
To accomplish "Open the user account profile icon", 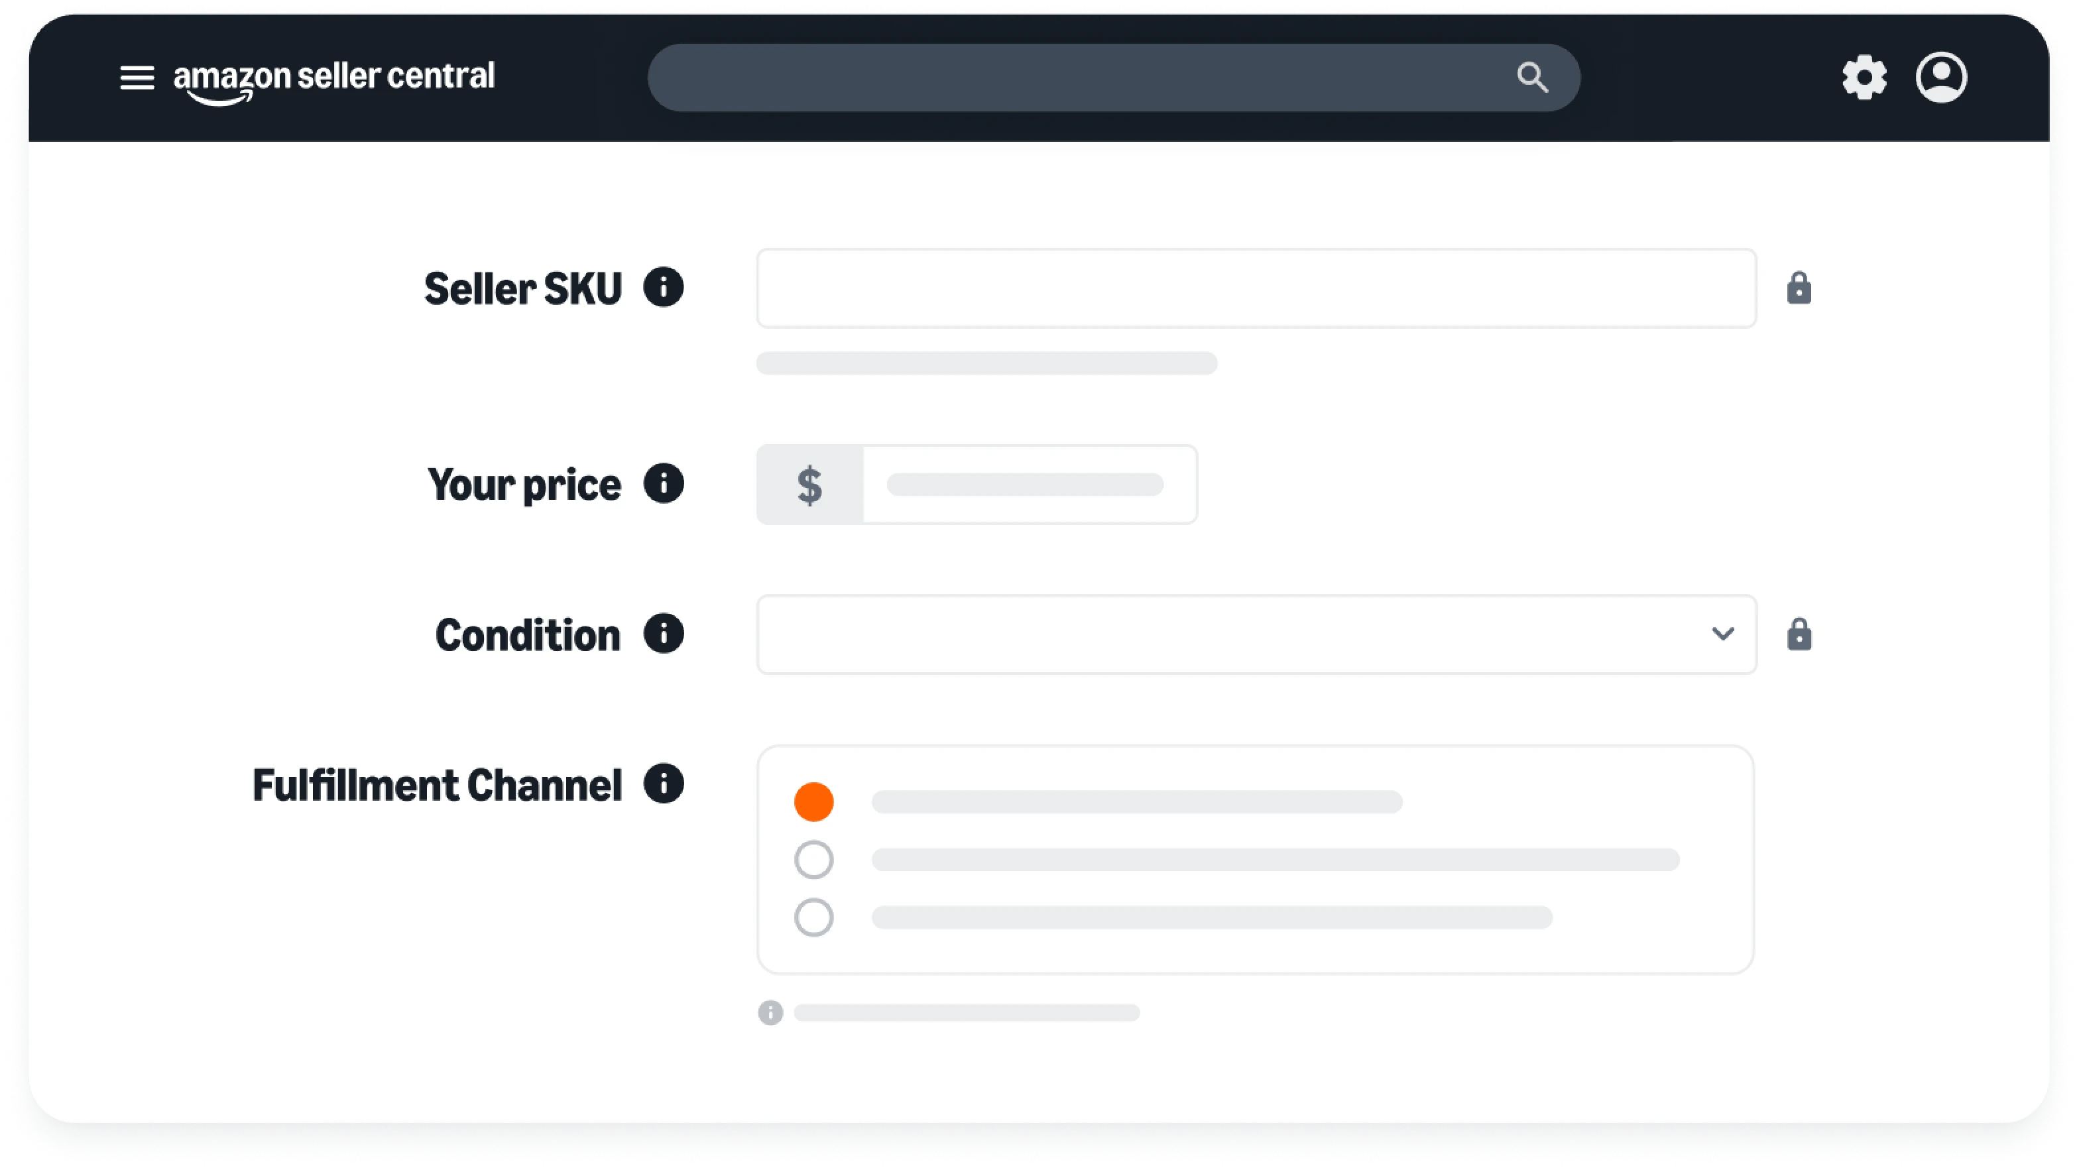I will point(1941,78).
